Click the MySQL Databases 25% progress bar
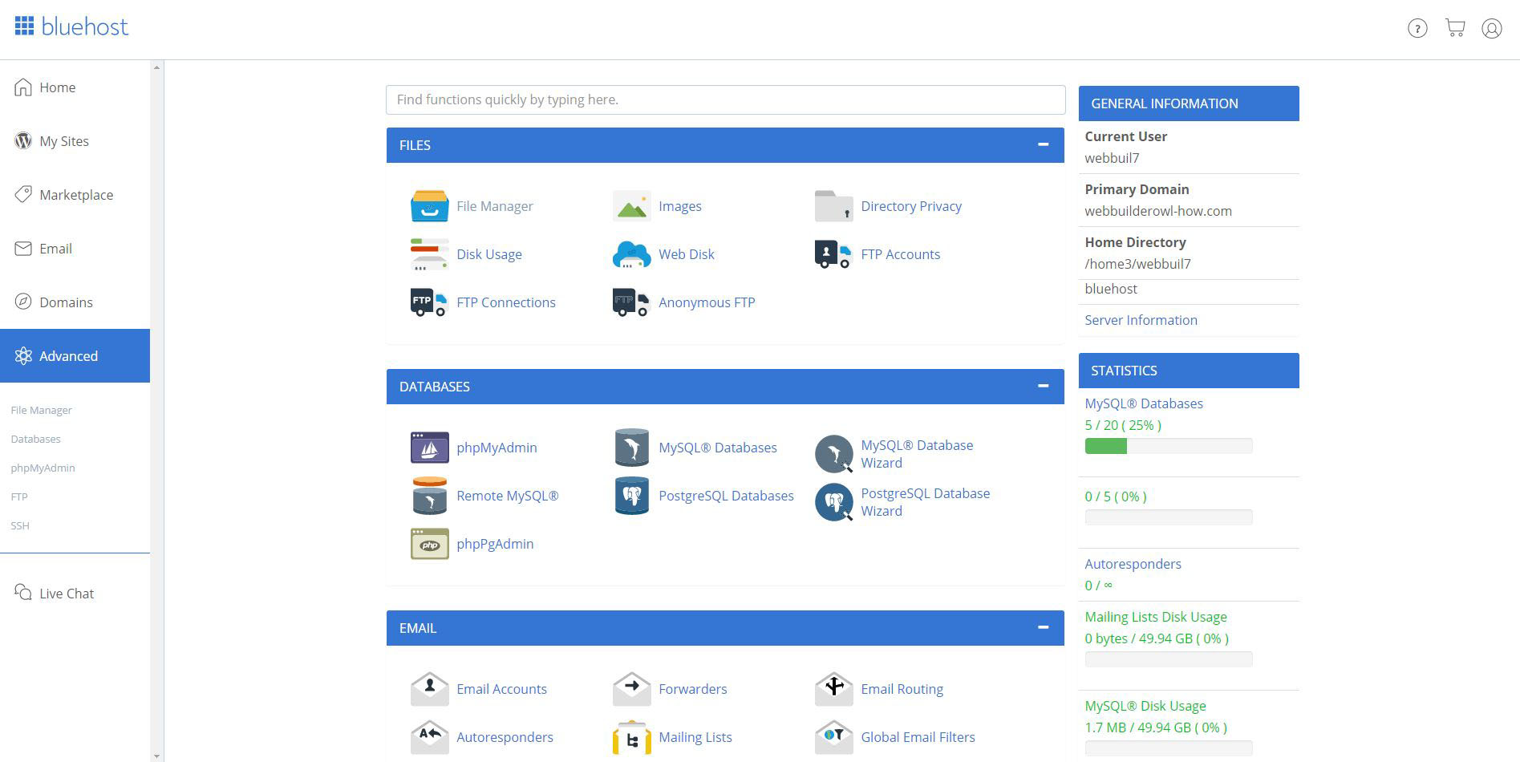Screen dimensions: 1520x762 coord(1169,446)
